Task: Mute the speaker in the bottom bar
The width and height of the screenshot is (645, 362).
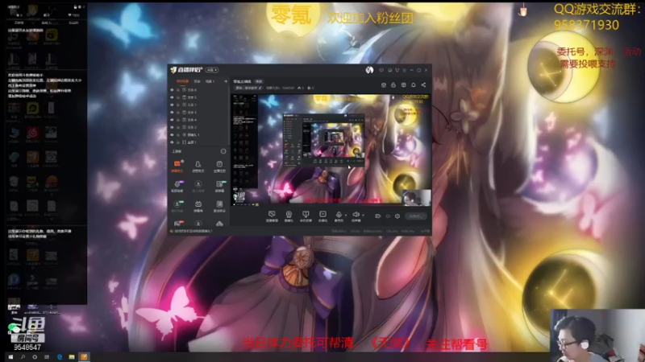Action: pos(356,215)
